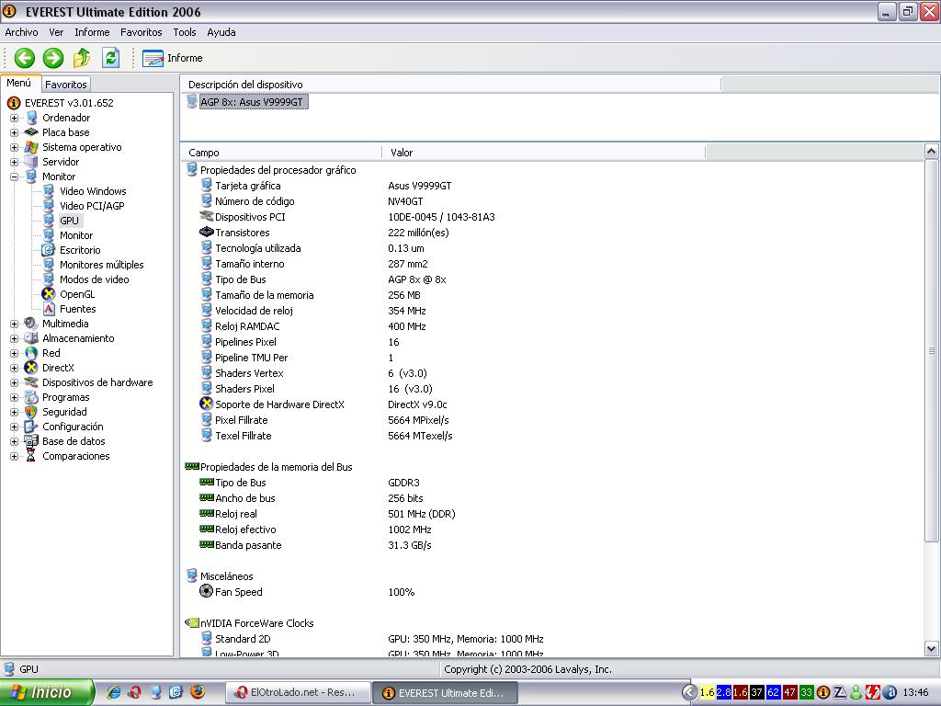Sort by the Campo column header
941x706 pixels.
pyautogui.click(x=281, y=153)
